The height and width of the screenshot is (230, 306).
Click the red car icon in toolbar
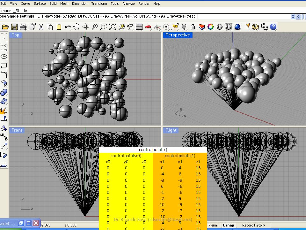pos(148,27)
